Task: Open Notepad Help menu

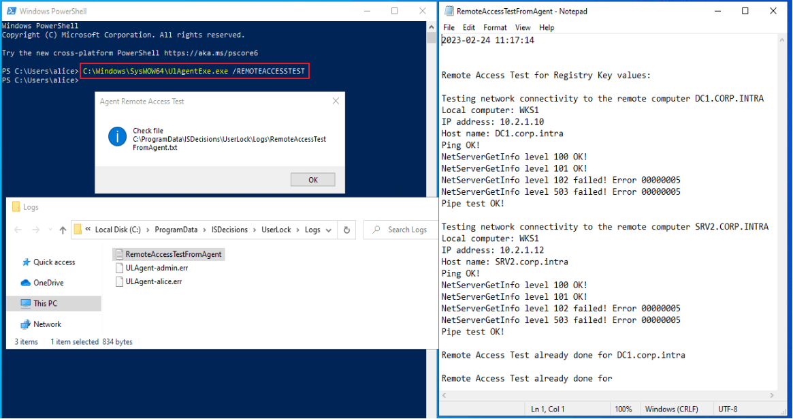Action: point(546,27)
